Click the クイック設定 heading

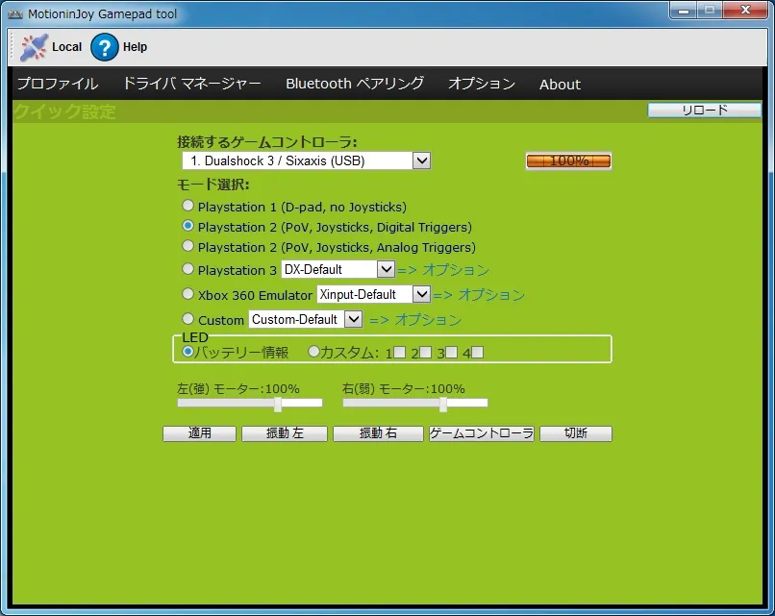coord(64,111)
